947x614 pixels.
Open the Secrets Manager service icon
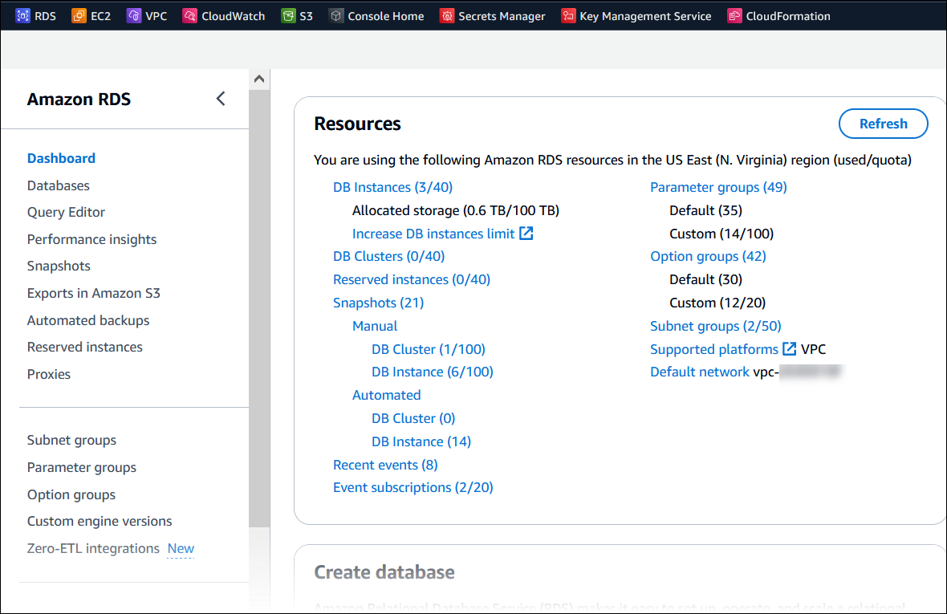pos(446,15)
